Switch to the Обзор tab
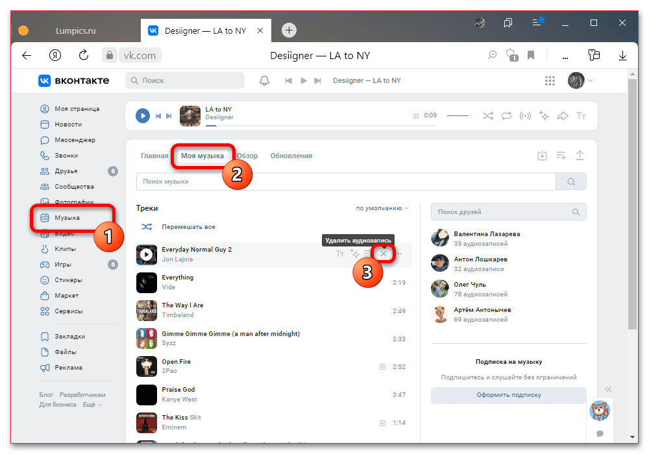This screenshot has width=649, height=454. coord(247,156)
